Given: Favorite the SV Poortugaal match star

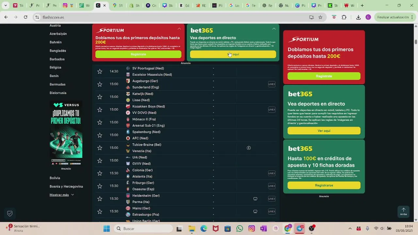Looking at the screenshot, I should [x=100, y=71].
